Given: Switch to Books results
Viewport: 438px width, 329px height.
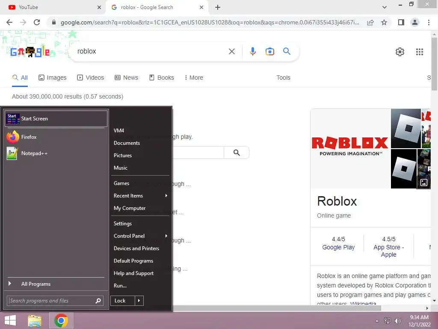Looking at the screenshot, I should (162, 78).
